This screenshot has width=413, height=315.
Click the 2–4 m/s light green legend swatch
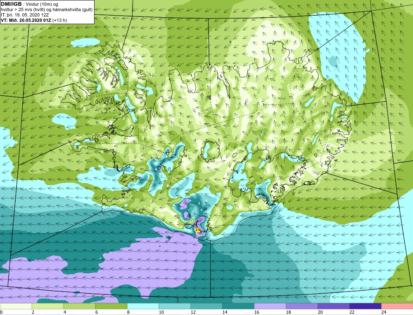(47, 306)
